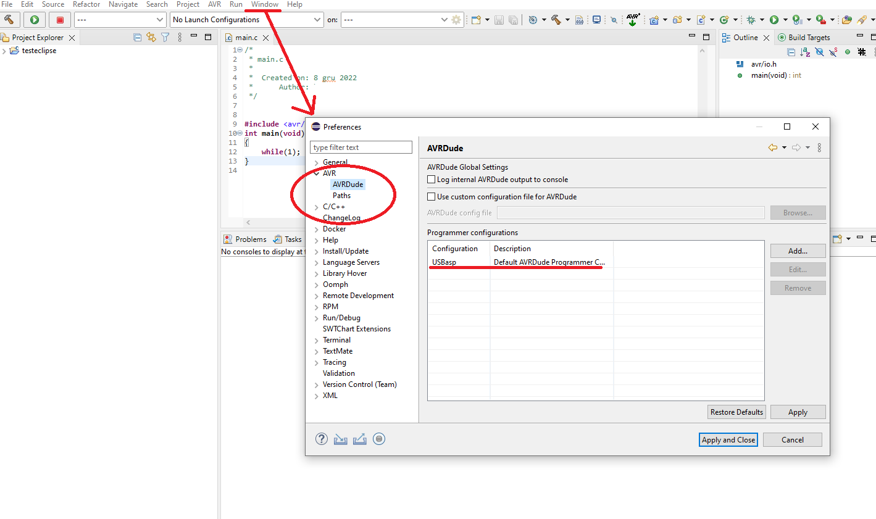This screenshot has height=519, width=876.
Task: Click the Open Type folder icon in the toolbar
Action: pos(847,20)
